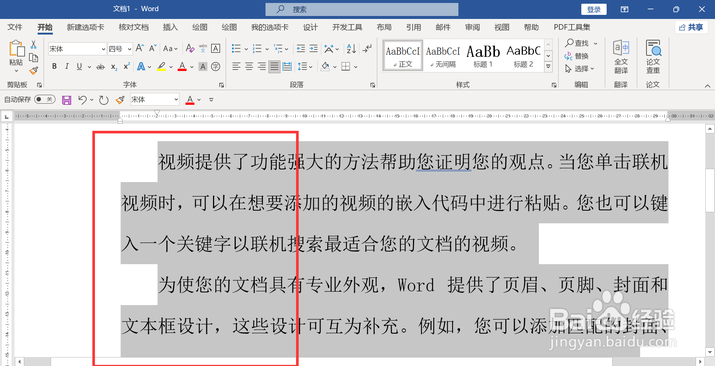Apply the Heading 1 style
The image size is (715, 366).
point(483,56)
